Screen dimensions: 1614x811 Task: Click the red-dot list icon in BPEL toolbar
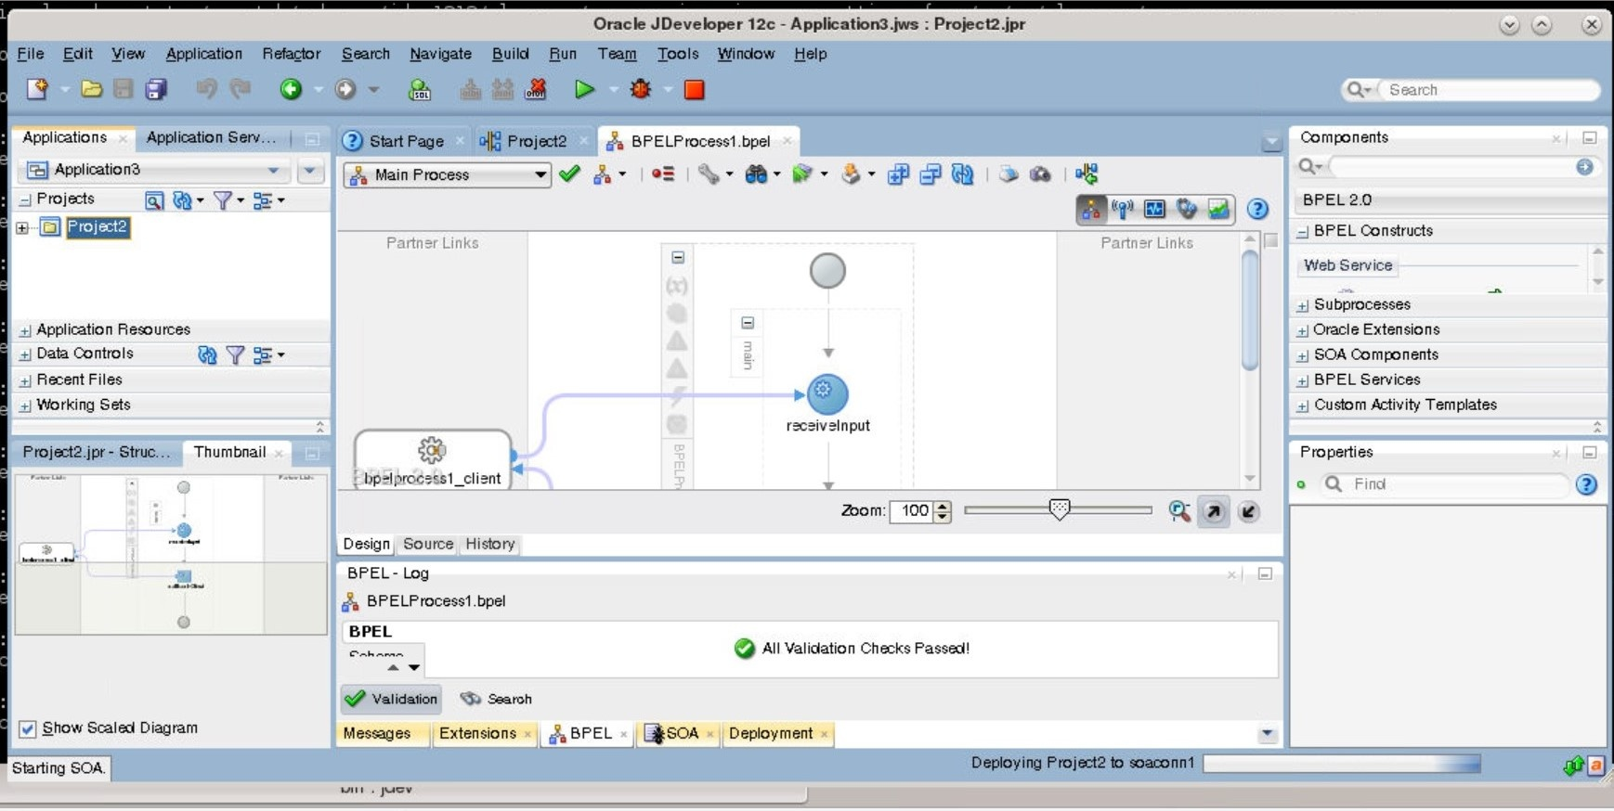coord(663,174)
